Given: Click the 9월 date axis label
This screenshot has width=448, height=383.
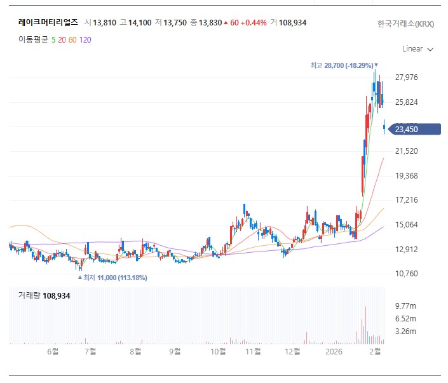Looking at the screenshot, I should pyautogui.click(x=175, y=351).
